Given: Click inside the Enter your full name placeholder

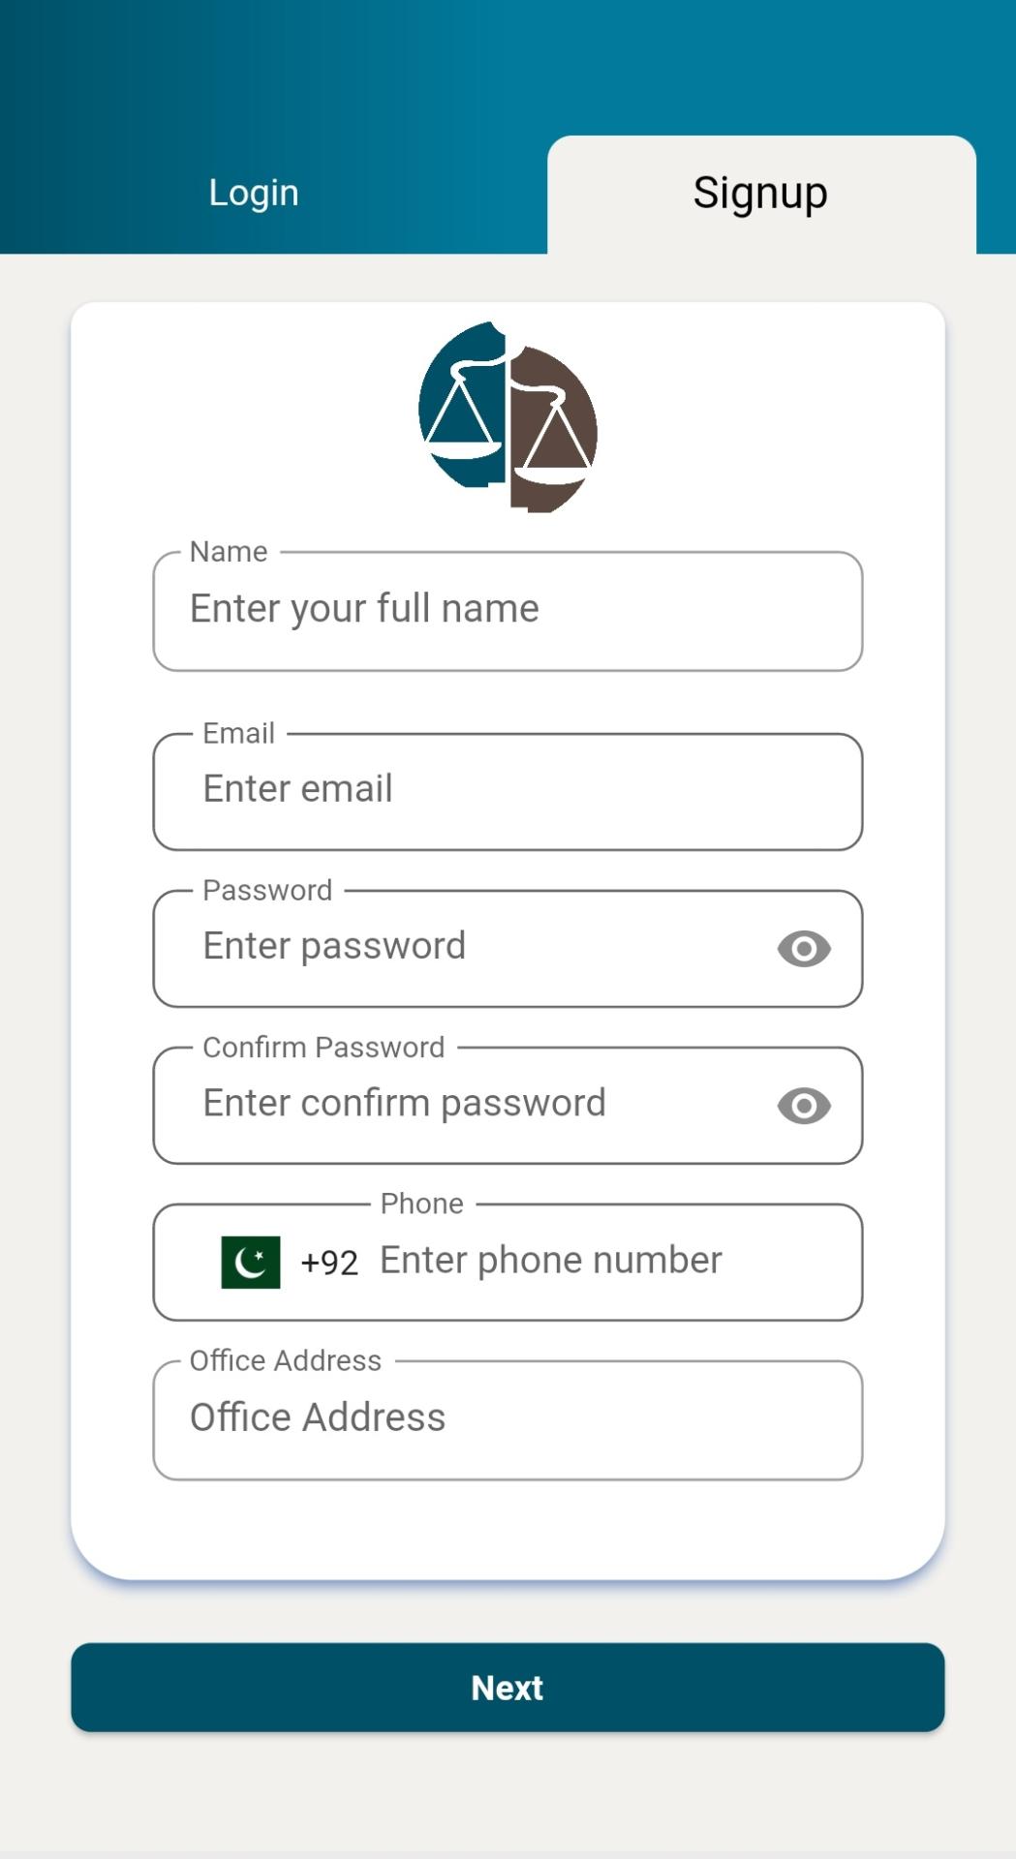Looking at the screenshot, I should tap(363, 608).
